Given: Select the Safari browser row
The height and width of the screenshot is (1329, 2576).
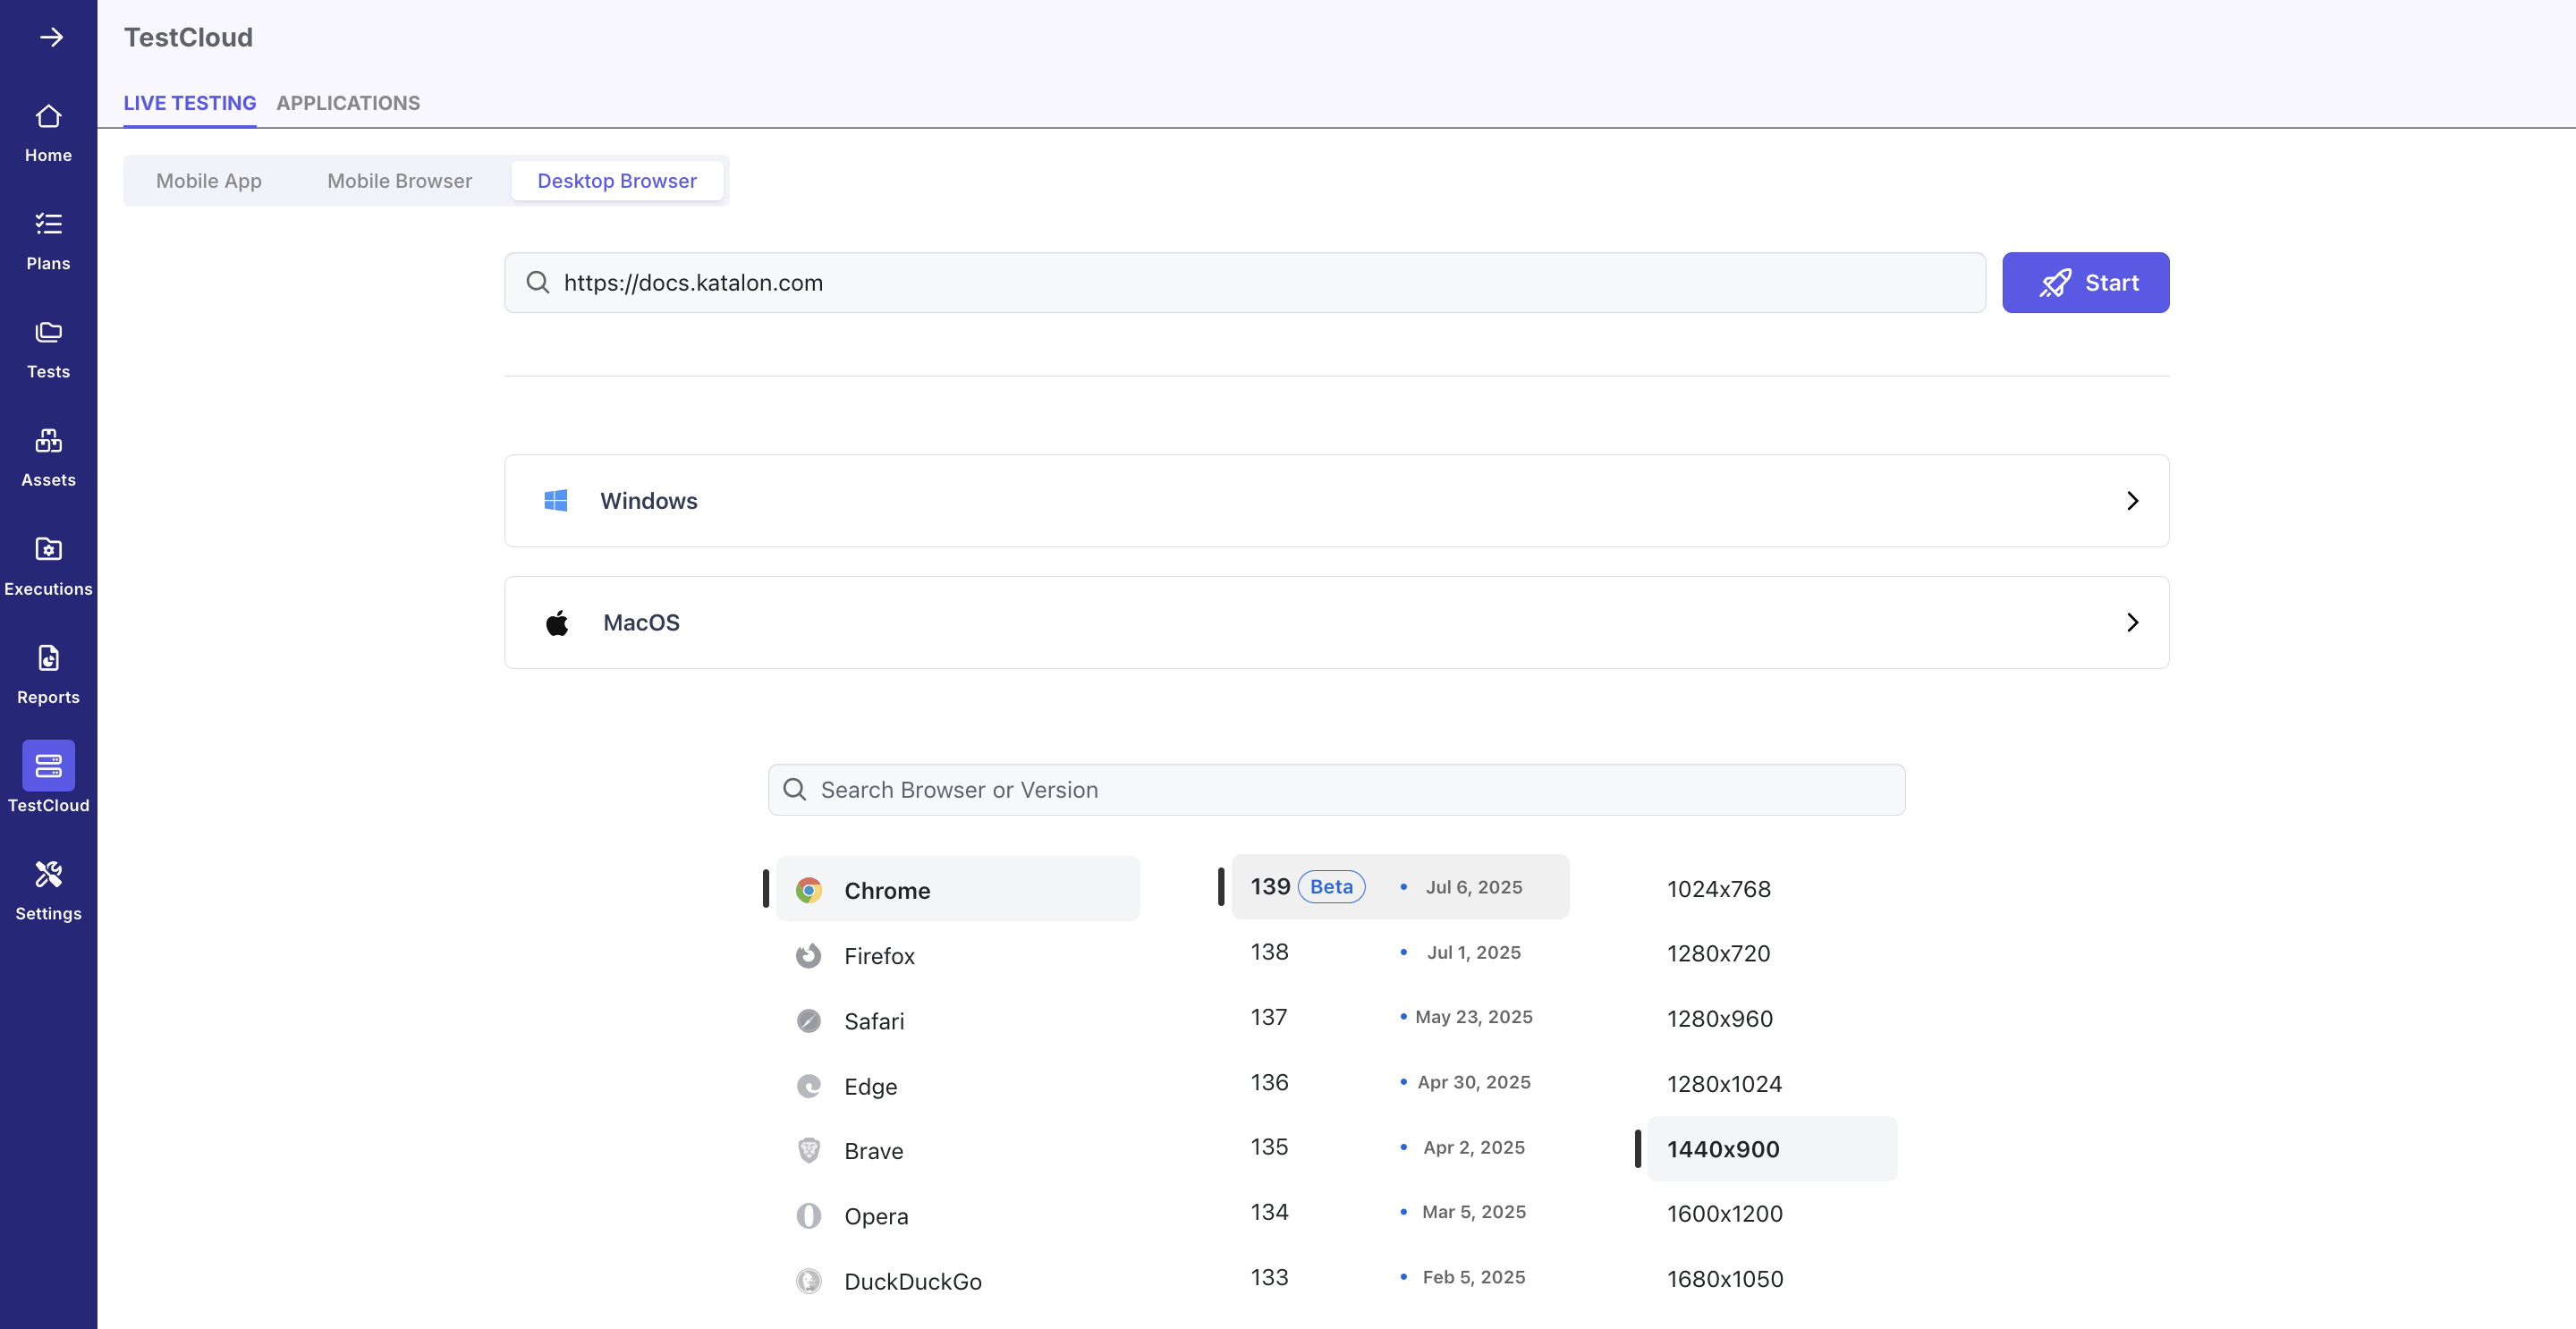Looking at the screenshot, I should tap(958, 1020).
